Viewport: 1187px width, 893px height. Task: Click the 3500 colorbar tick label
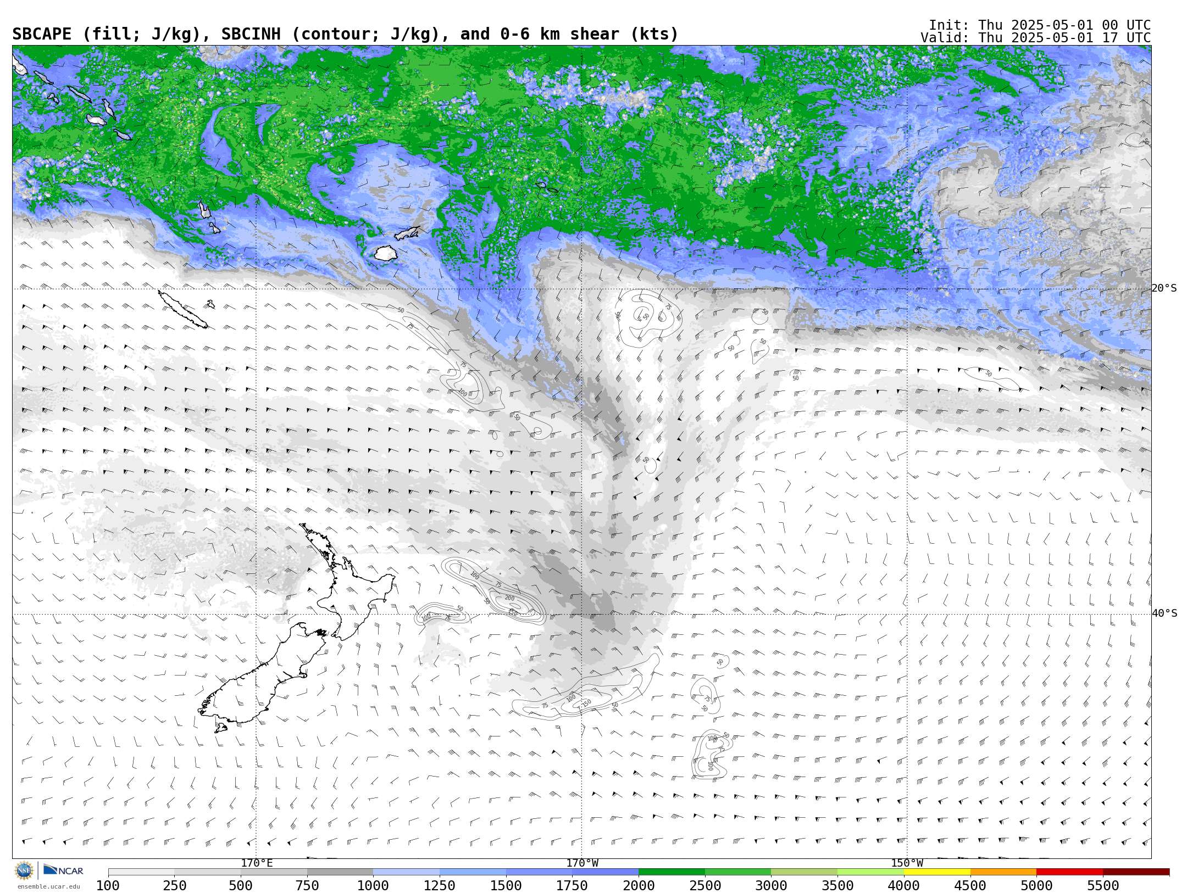[837, 886]
